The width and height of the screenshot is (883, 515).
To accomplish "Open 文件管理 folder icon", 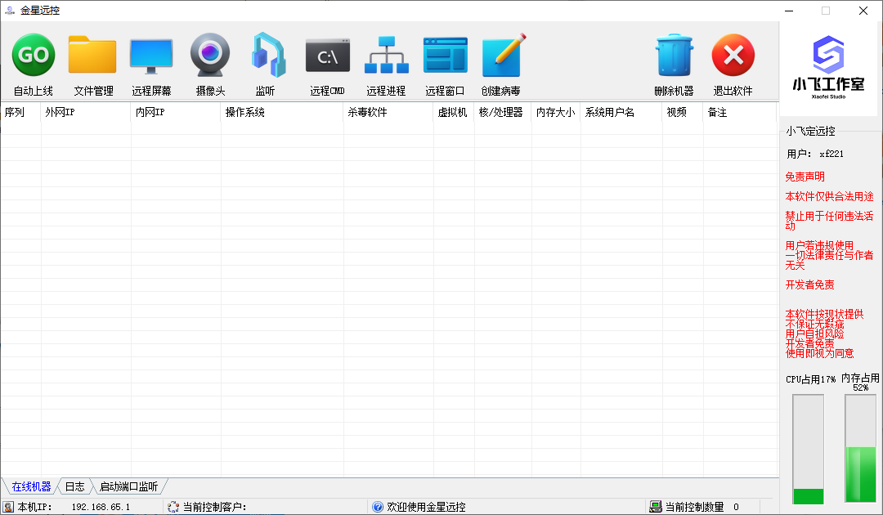I will point(92,55).
